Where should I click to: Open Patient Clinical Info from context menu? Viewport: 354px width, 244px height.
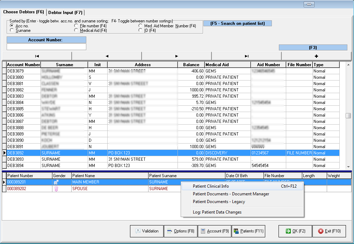(x=211, y=186)
